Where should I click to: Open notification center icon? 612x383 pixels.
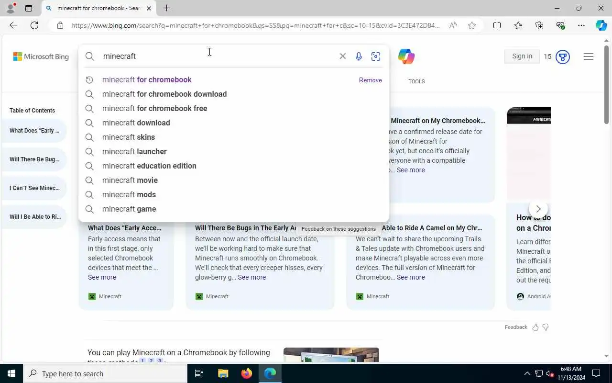click(x=596, y=373)
